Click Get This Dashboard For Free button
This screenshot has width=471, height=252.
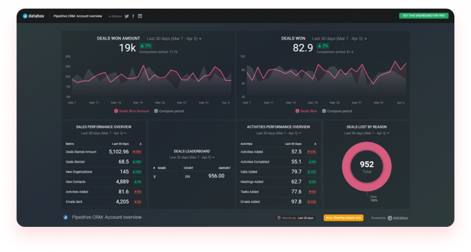tap(424, 16)
